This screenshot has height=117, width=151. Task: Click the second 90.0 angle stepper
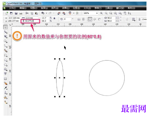117,21
